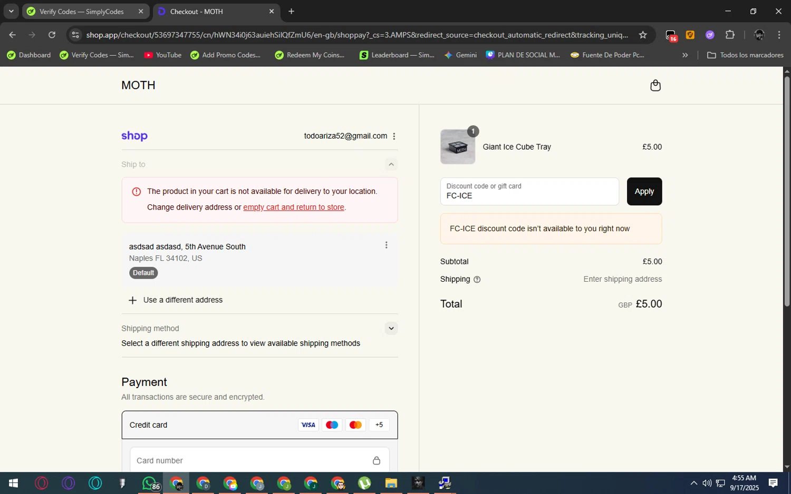
Task: Click the shipping info help icon
Action: click(477, 280)
